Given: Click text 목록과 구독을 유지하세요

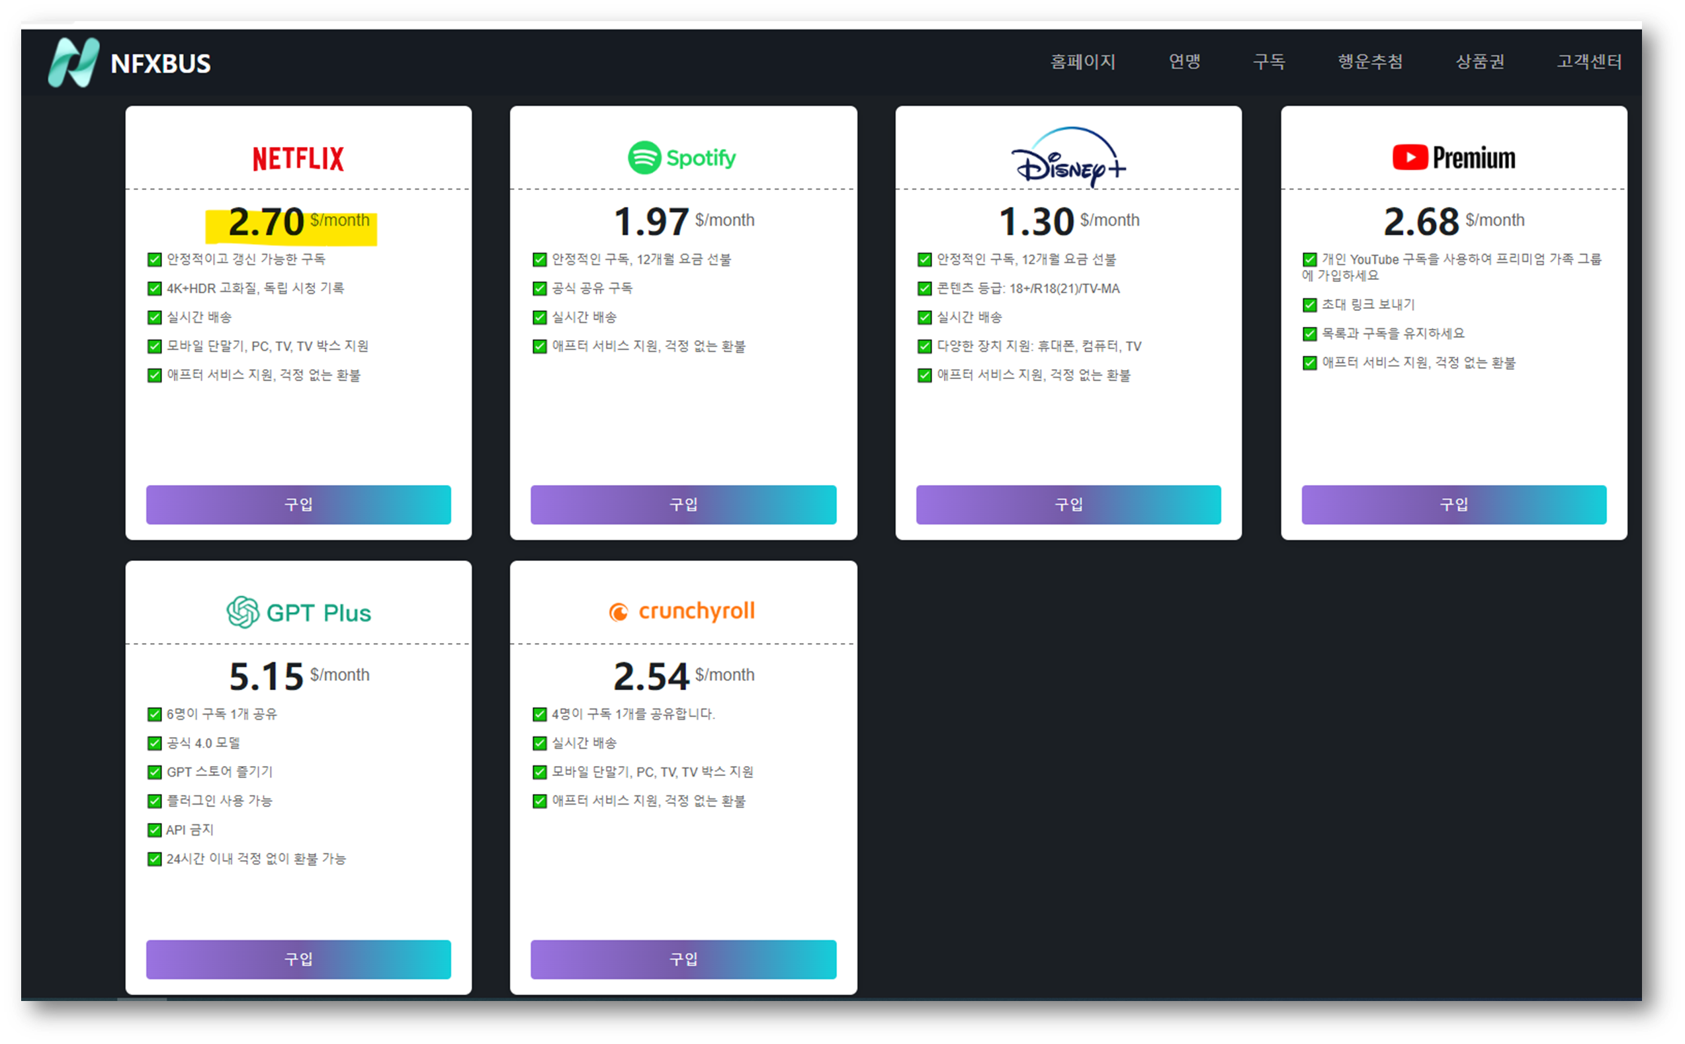Looking at the screenshot, I should [1393, 334].
